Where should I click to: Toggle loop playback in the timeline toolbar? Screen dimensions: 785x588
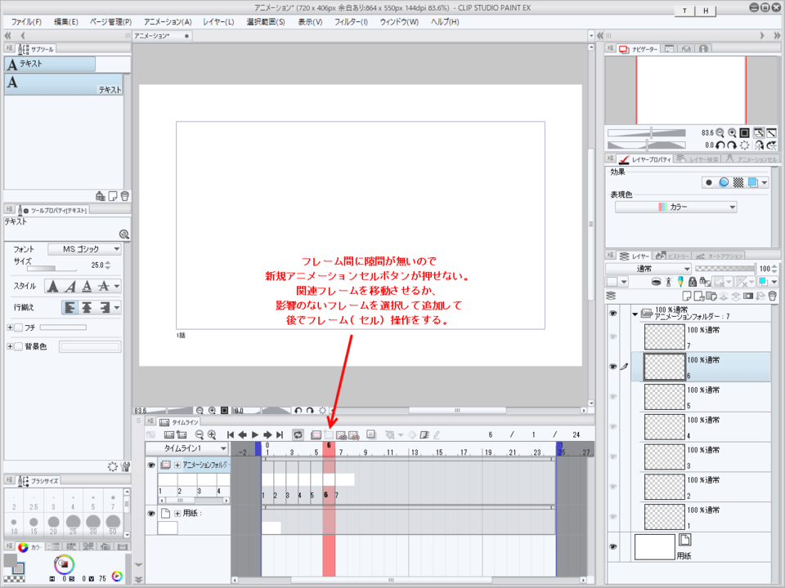click(298, 435)
